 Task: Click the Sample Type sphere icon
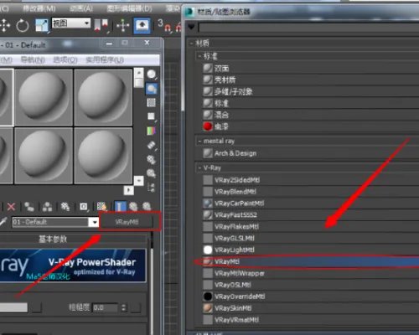click(152, 75)
